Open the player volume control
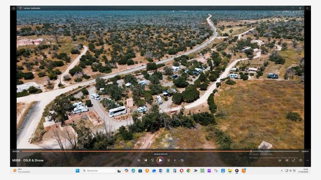 point(287,160)
